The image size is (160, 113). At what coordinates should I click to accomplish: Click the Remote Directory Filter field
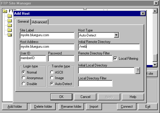(x=95, y=58)
